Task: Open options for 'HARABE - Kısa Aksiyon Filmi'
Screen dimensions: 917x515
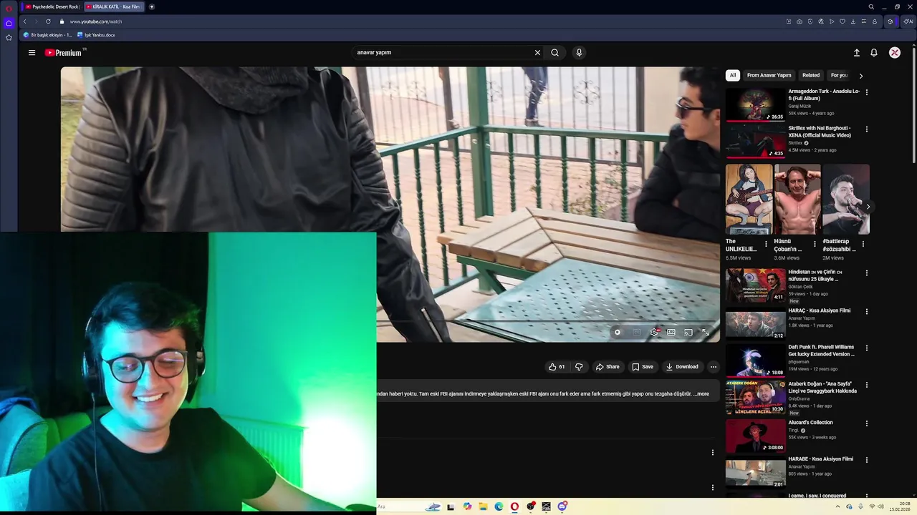Action: click(x=866, y=460)
